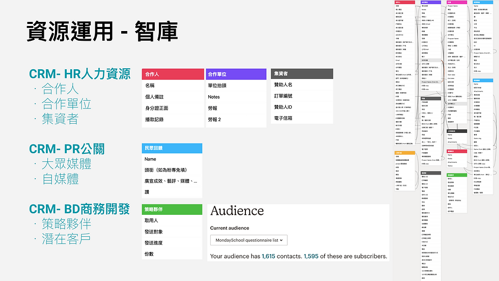The height and width of the screenshot is (281, 499).
Task: Click the 贊助人ID field row
Action: [301, 107]
